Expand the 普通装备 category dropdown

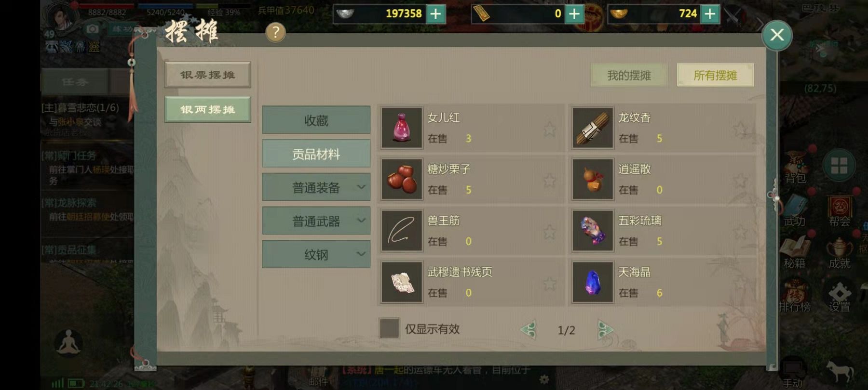pos(316,187)
